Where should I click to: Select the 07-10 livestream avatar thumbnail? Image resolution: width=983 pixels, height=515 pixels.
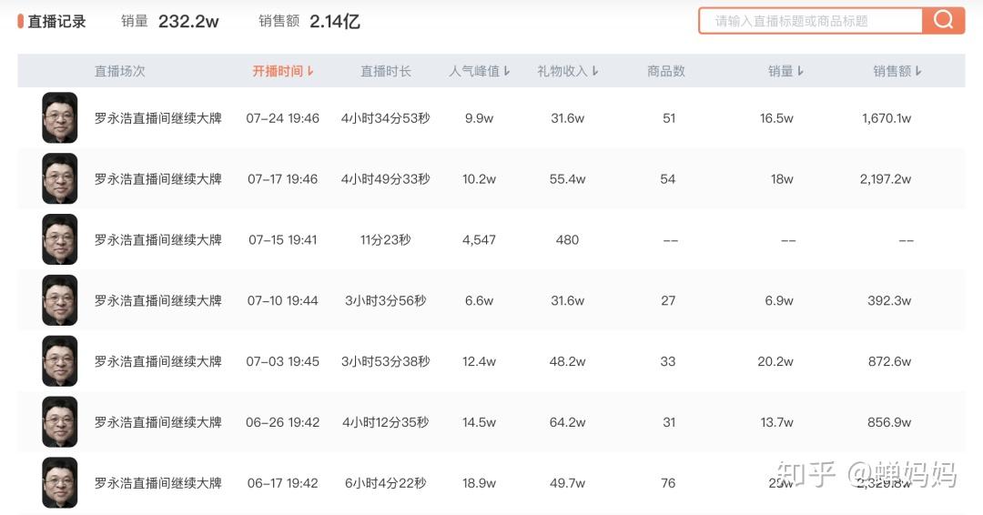click(x=60, y=300)
